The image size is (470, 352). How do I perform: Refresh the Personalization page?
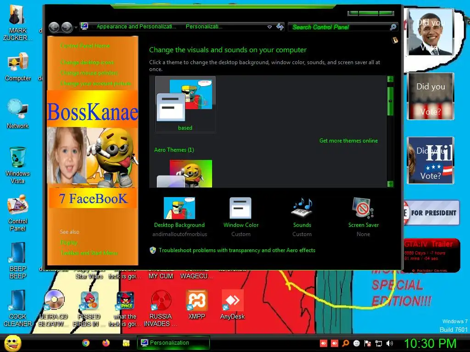click(280, 27)
